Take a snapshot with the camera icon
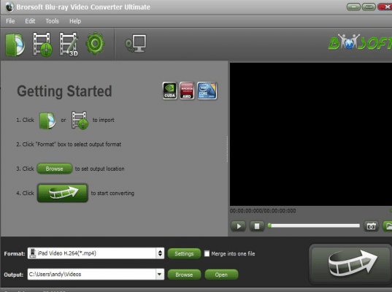 point(371,226)
